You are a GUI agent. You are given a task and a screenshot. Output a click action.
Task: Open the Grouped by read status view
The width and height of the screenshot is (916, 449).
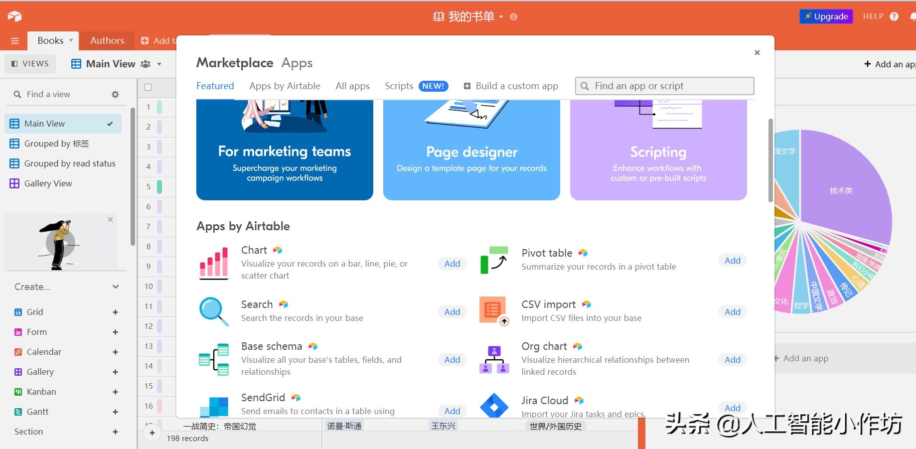pyautogui.click(x=63, y=163)
